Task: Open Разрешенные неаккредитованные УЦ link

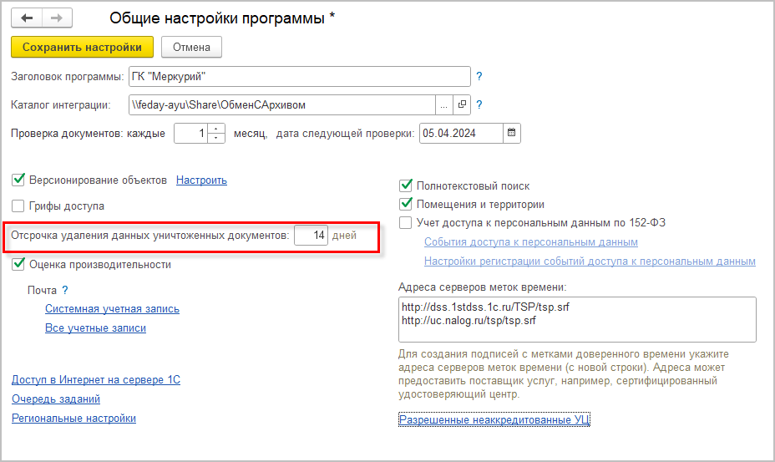Action: (x=494, y=419)
